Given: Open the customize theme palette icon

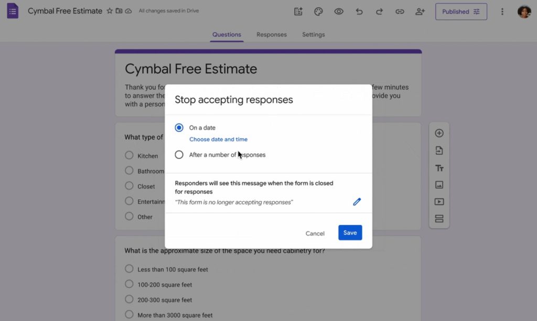Looking at the screenshot, I should 318,12.
